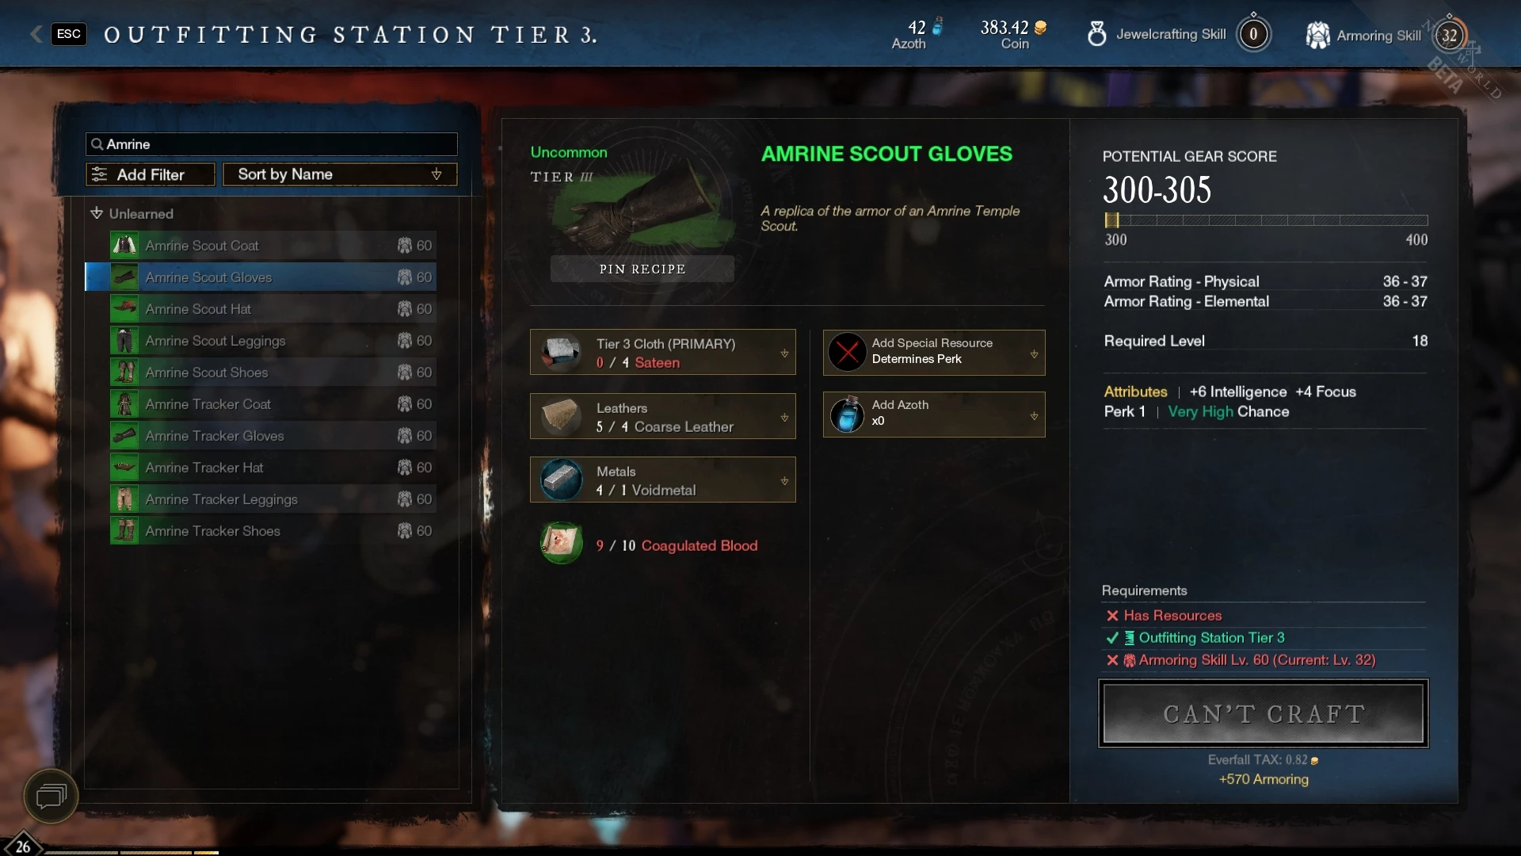This screenshot has width=1521, height=856.
Task: Click the Amrine search field
Action: point(271,144)
